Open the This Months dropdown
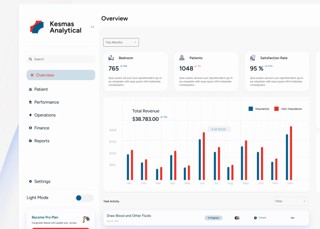320x229 pixels. (121, 42)
